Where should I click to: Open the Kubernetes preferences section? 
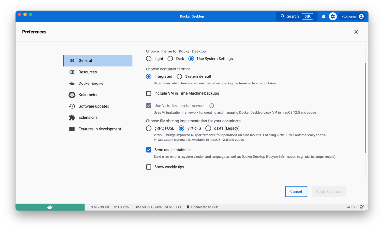[98, 95]
